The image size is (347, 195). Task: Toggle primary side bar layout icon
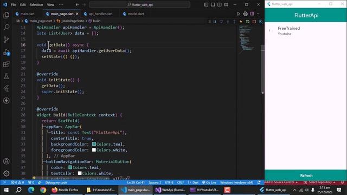[x=206, y=5]
